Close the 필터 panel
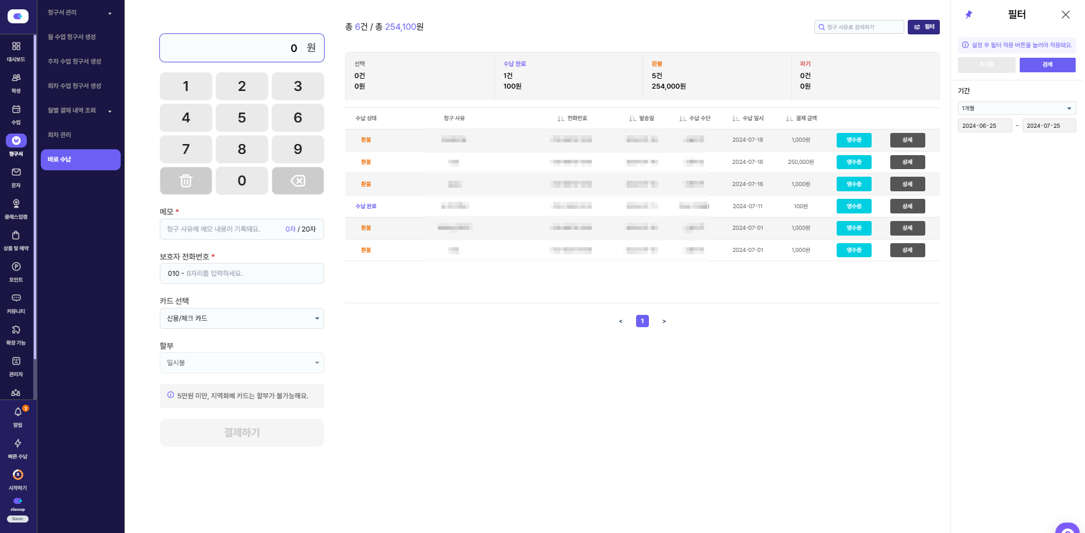Viewport: 1085px width, 533px height. coord(1066,15)
